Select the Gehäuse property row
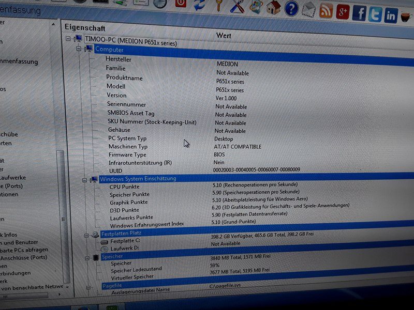414x310 pixels. tap(119, 130)
